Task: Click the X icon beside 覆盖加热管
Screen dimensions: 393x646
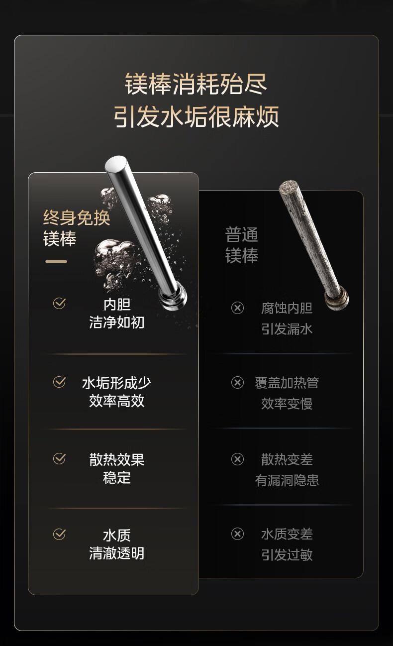Action: 238,382
